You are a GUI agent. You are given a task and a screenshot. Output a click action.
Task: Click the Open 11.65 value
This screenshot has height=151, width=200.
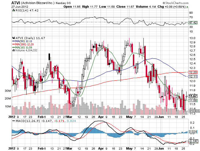(x=72, y=7)
